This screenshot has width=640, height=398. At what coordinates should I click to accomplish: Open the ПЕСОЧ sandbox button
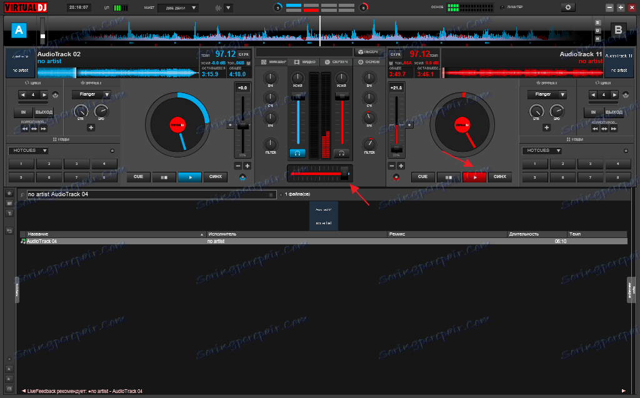point(367,52)
